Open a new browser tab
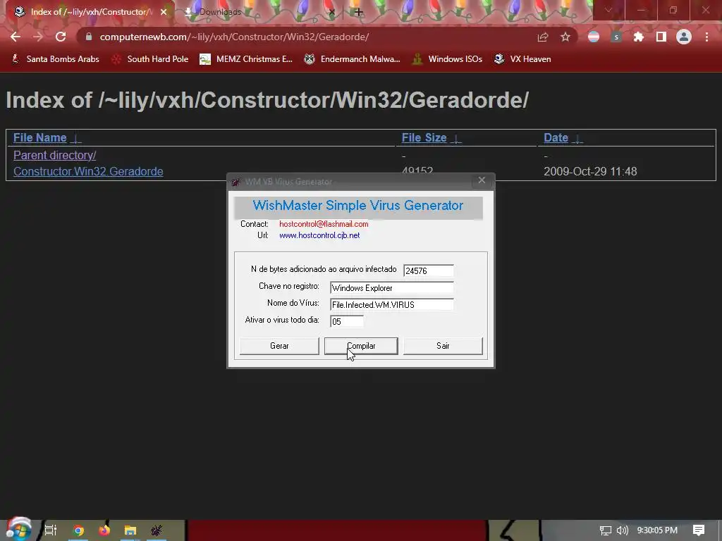 point(359,12)
